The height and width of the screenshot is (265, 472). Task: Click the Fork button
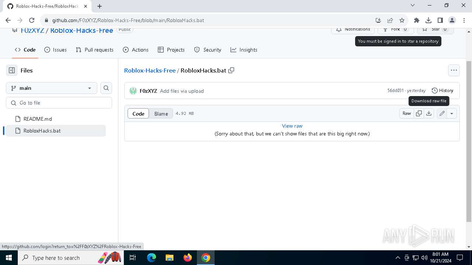(x=396, y=29)
